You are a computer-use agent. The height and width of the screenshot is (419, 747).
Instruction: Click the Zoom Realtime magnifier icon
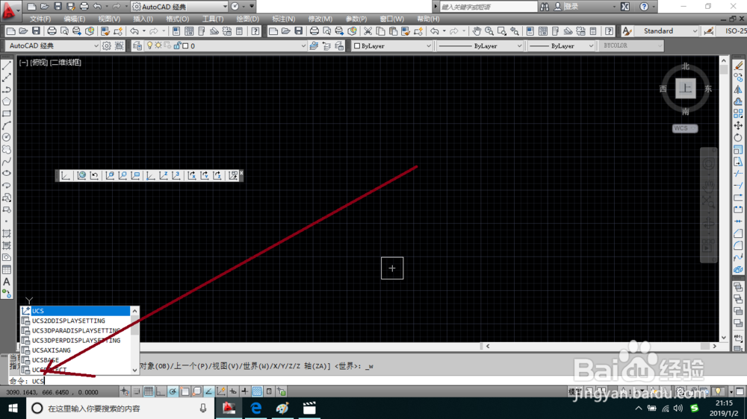[x=489, y=31]
